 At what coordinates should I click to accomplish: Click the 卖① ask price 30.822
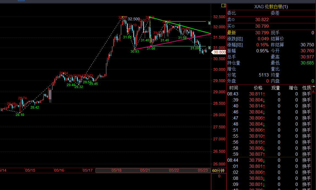coord(262,20)
